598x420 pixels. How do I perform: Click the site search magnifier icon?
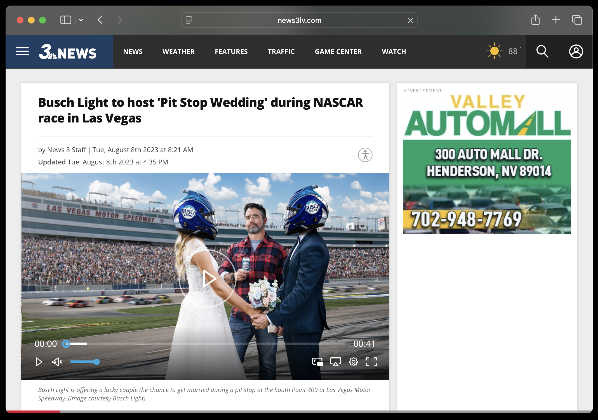click(542, 51)
